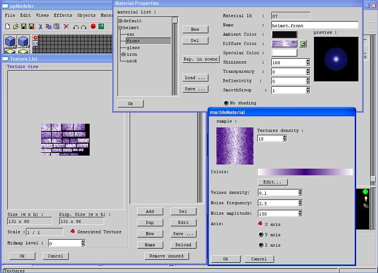Click the Reflexivity spinner arrows
Screen dimensions: 378x273
tap(308, 81)
